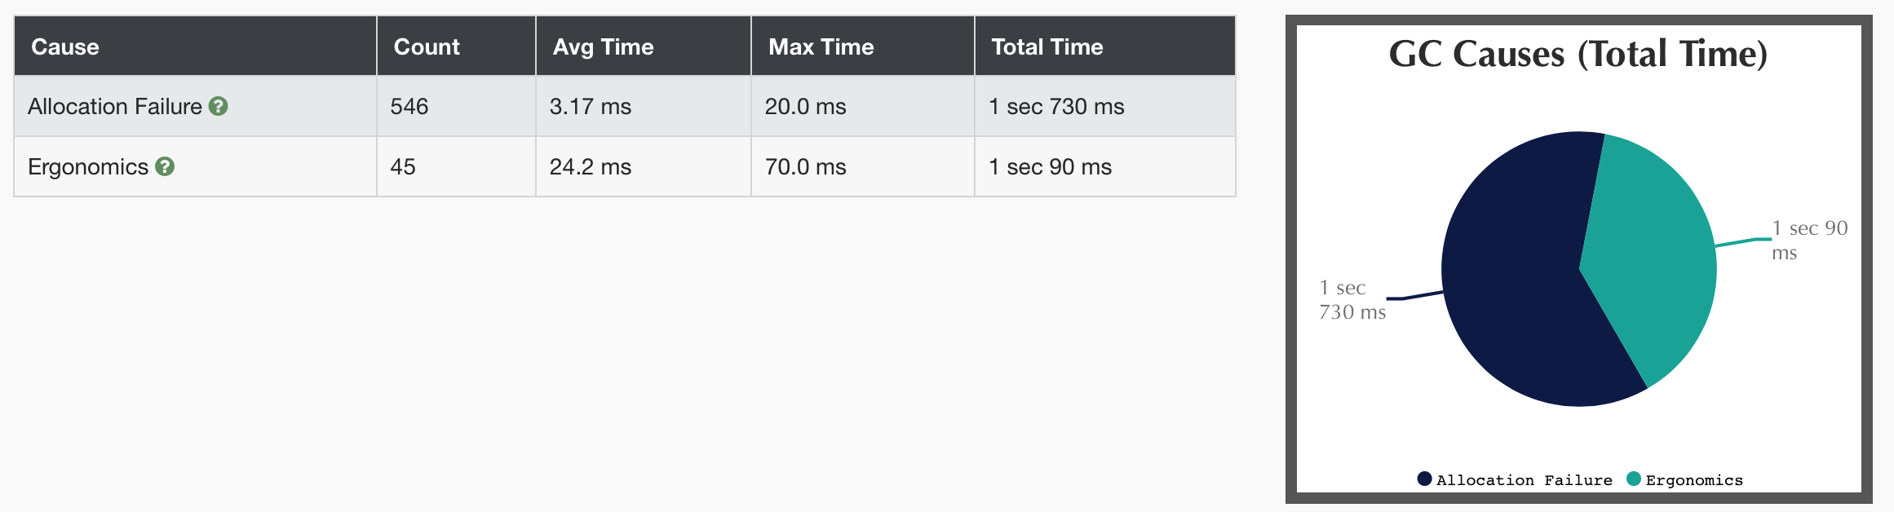This screenshot has height=512, width=1894.
Task: Click the Total Time column header
Action: pos(1047,46)
